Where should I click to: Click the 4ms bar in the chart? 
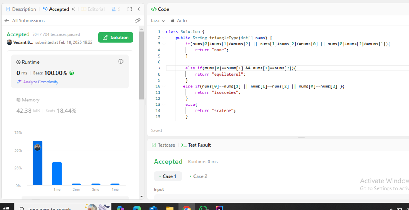[x=115, y=185]
